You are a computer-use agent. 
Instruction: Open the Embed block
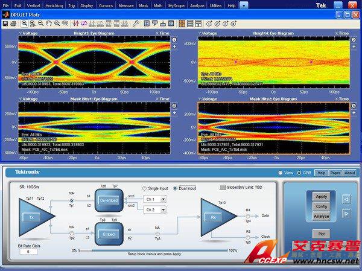[109, 232]
